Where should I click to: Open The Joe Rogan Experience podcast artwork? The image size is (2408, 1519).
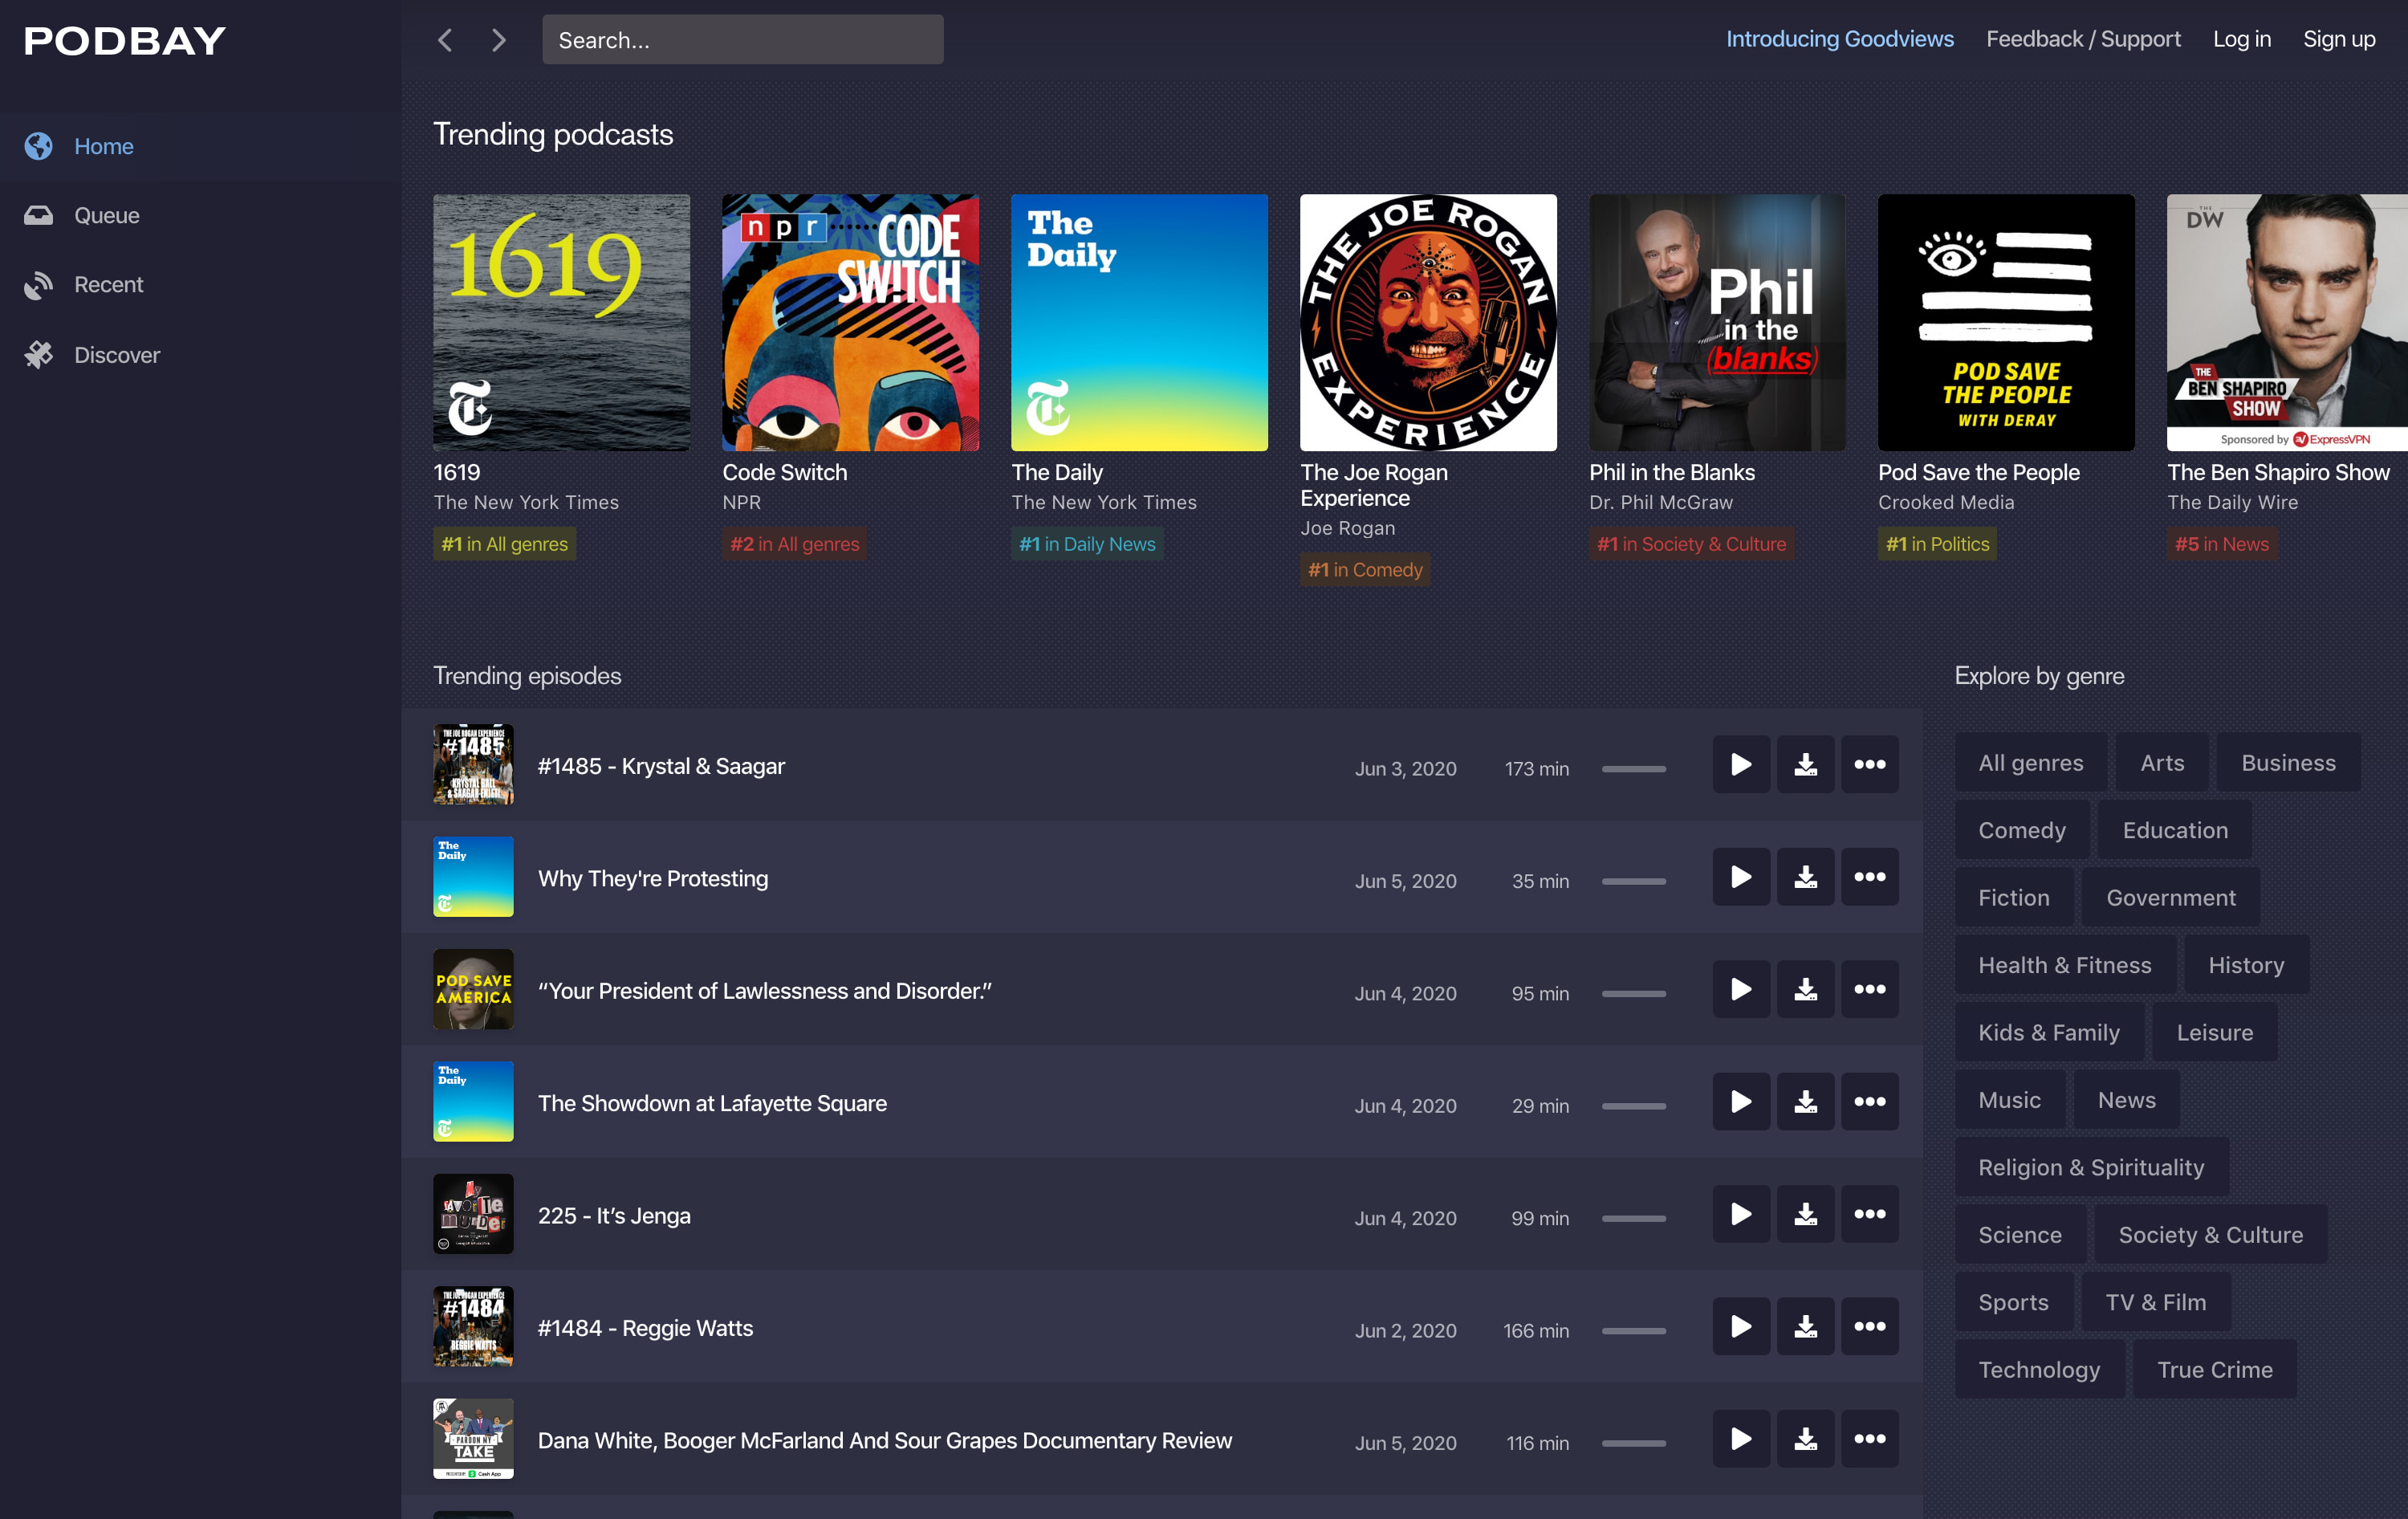pyautogui.click(x=1427, y=322)
